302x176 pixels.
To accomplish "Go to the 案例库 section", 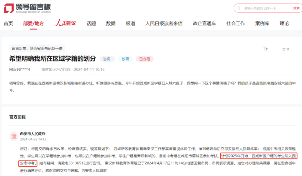I will tap(262, 24).
